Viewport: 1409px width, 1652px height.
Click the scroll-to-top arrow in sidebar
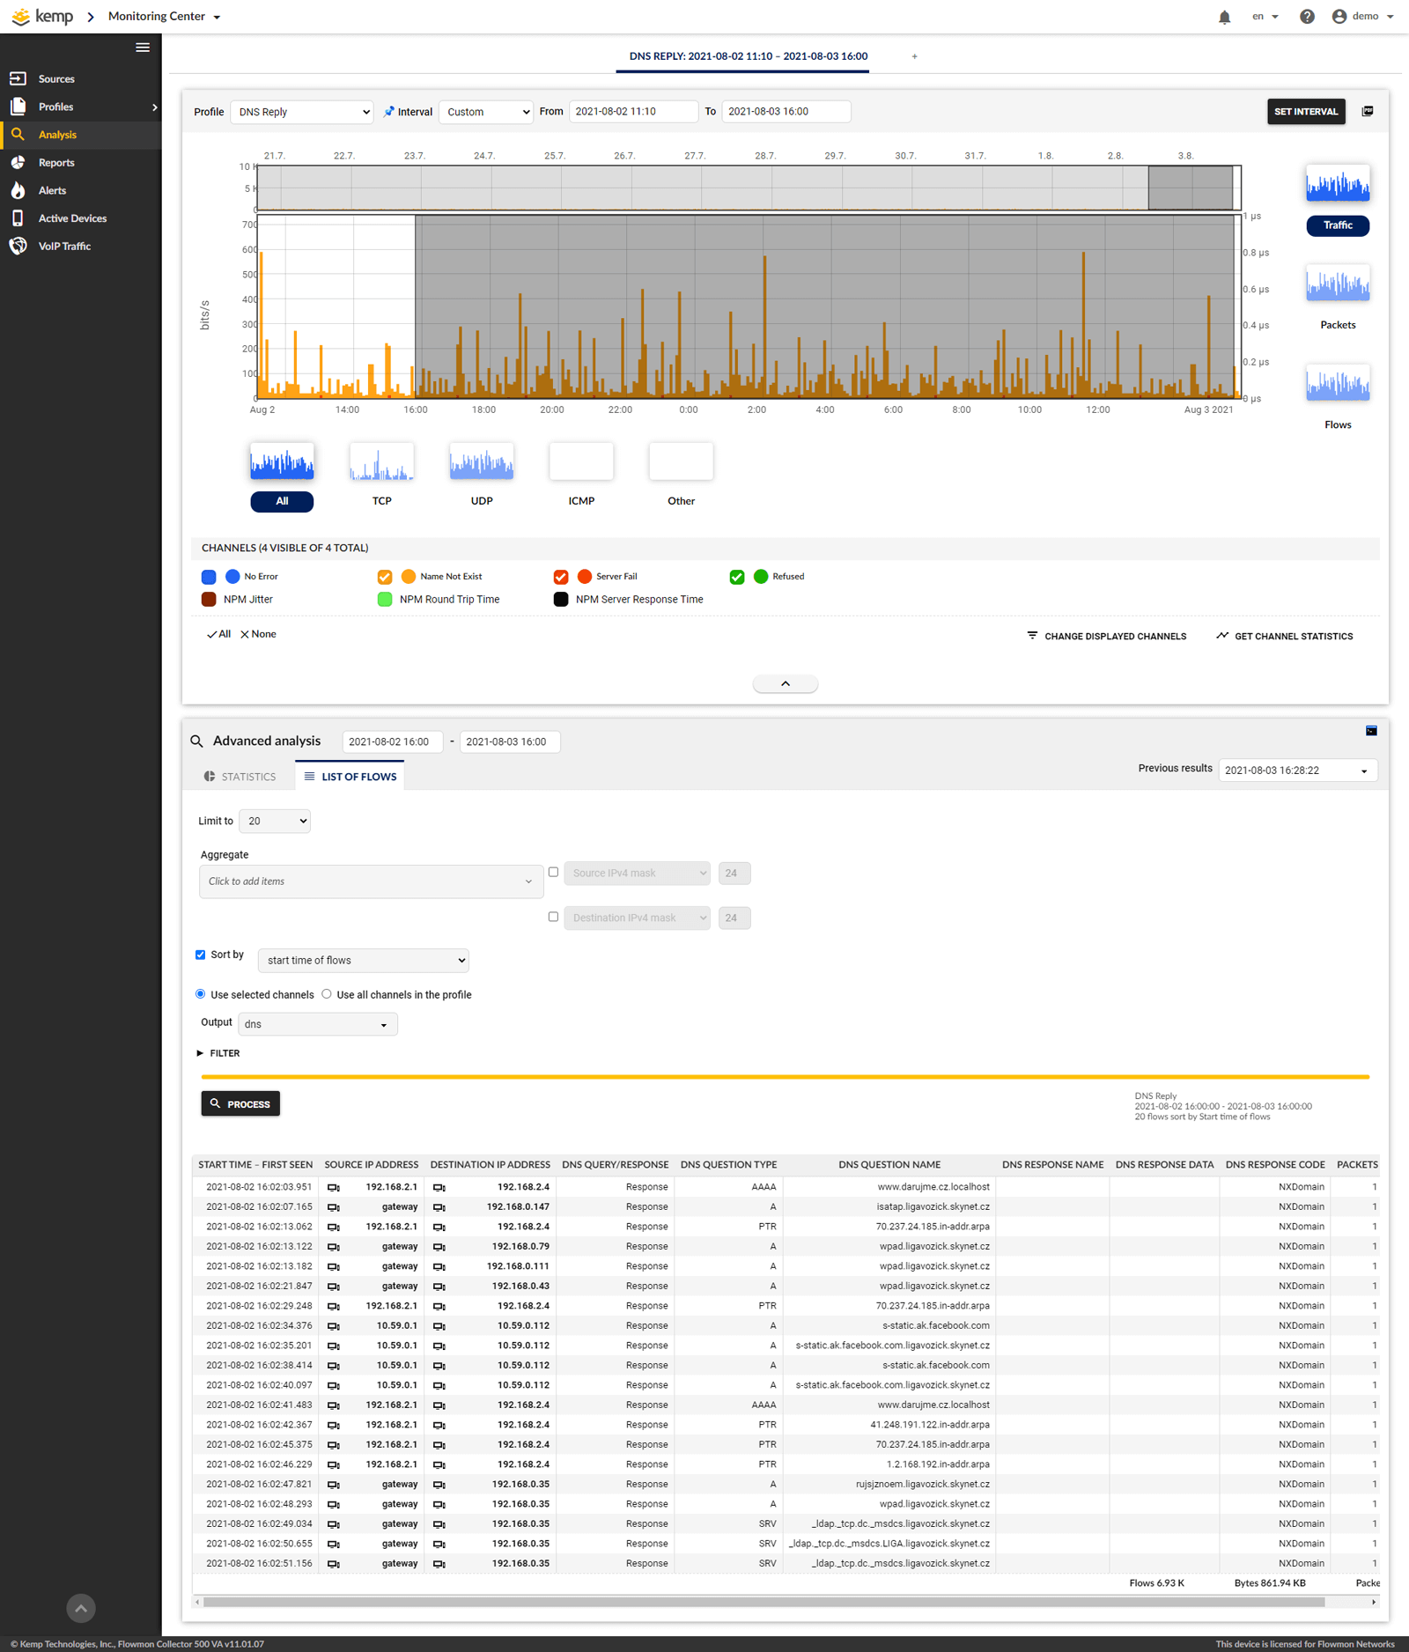(81, 1608)
